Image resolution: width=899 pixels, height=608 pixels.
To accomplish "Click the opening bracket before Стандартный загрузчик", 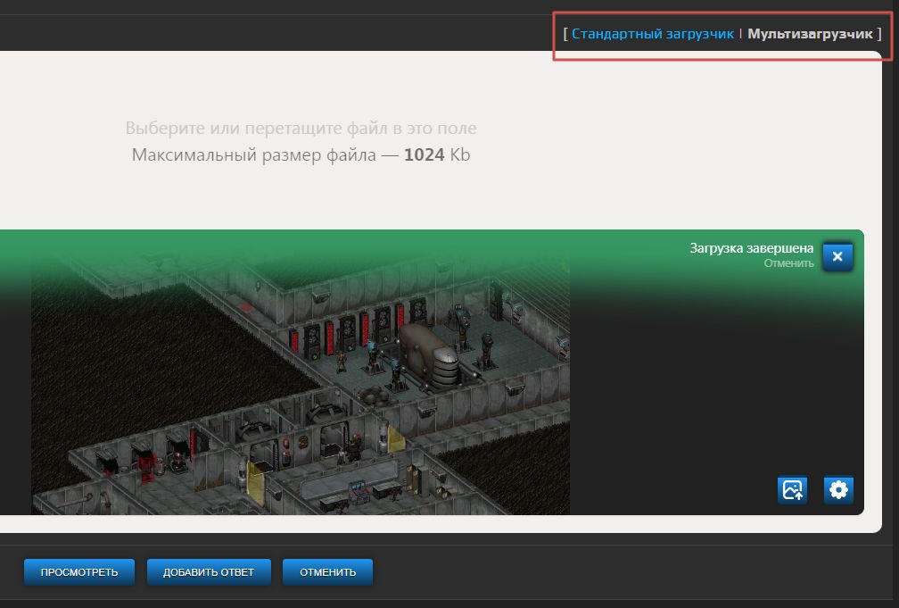I will 565,34.
